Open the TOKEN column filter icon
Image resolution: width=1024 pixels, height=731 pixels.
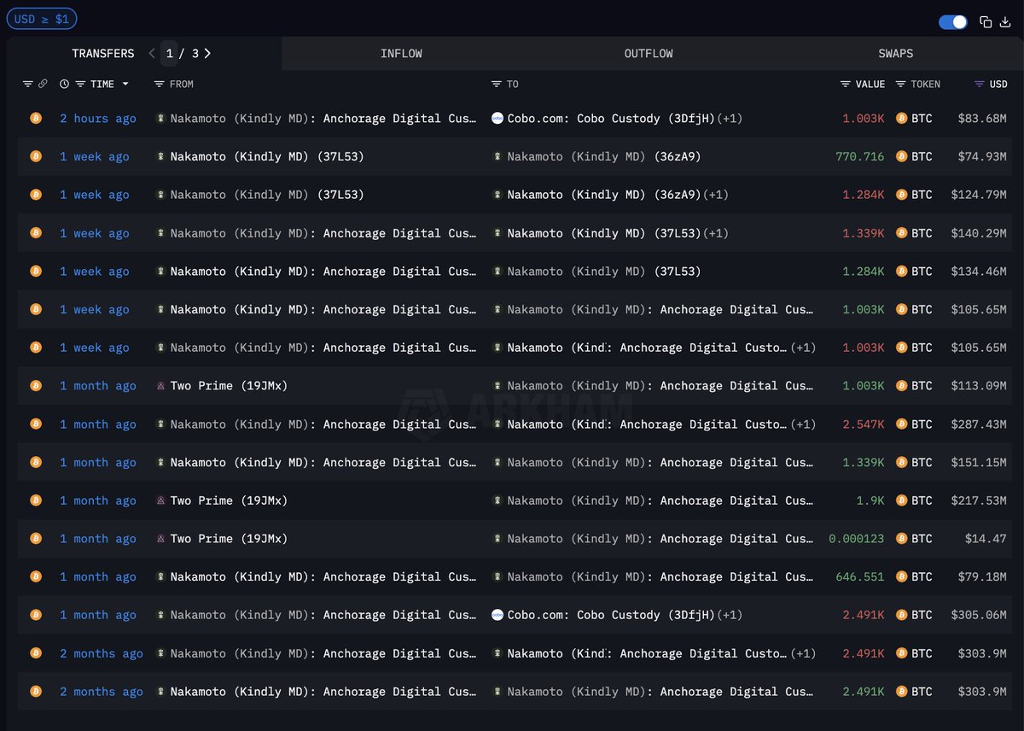901,84
